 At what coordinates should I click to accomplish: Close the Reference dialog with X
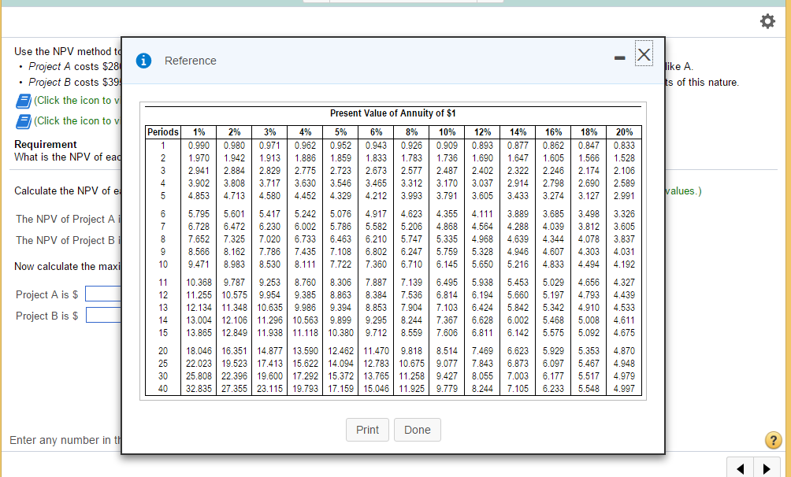[x=644, y=54]
